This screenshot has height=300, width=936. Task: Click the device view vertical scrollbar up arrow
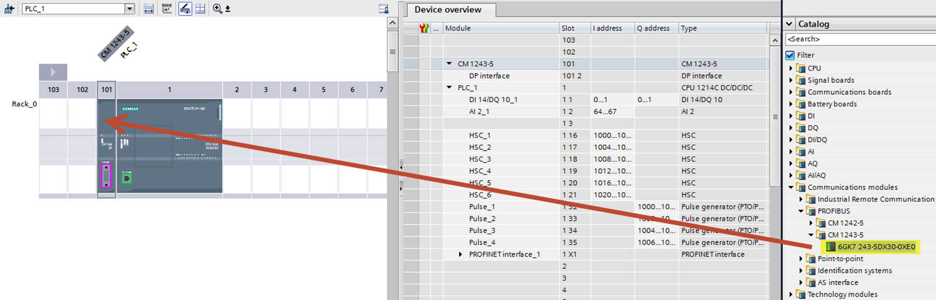pyautogui.click(x=392, y=23)
